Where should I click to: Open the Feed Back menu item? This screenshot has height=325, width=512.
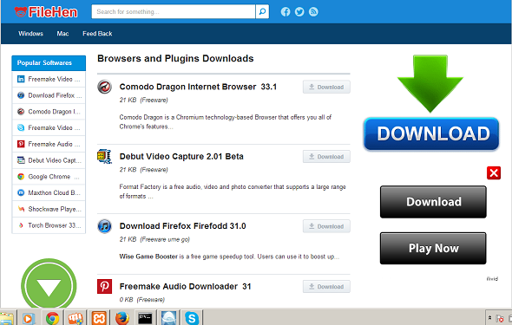coord(97,34)
